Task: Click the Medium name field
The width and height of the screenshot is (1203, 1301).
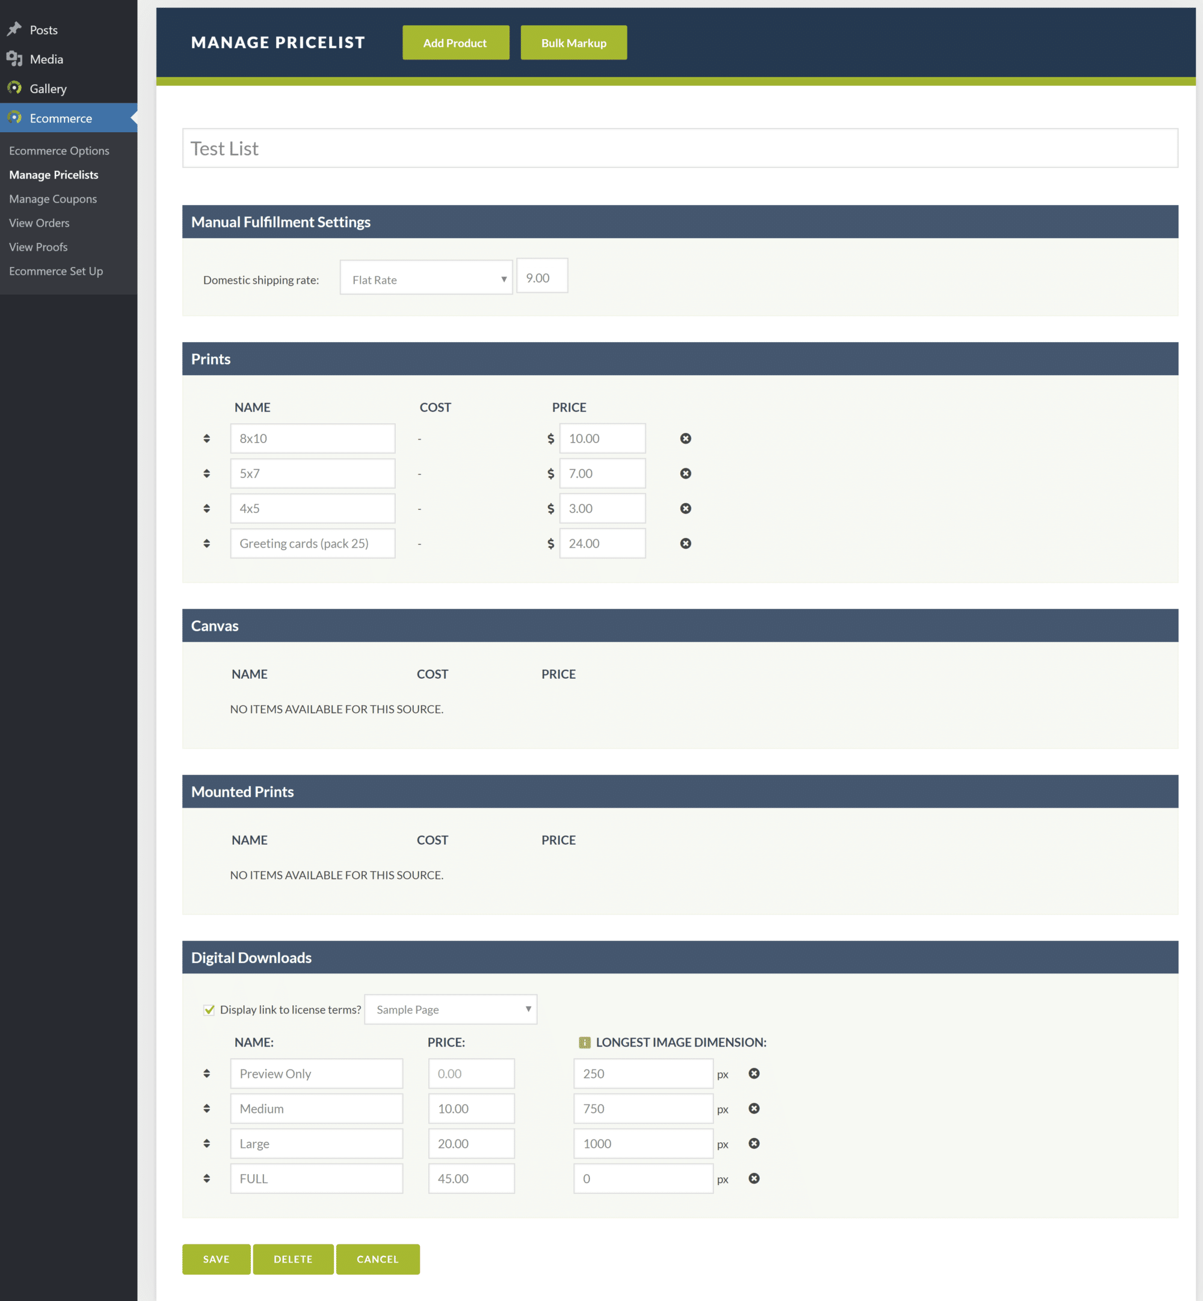Action: tap(316, 1109)
